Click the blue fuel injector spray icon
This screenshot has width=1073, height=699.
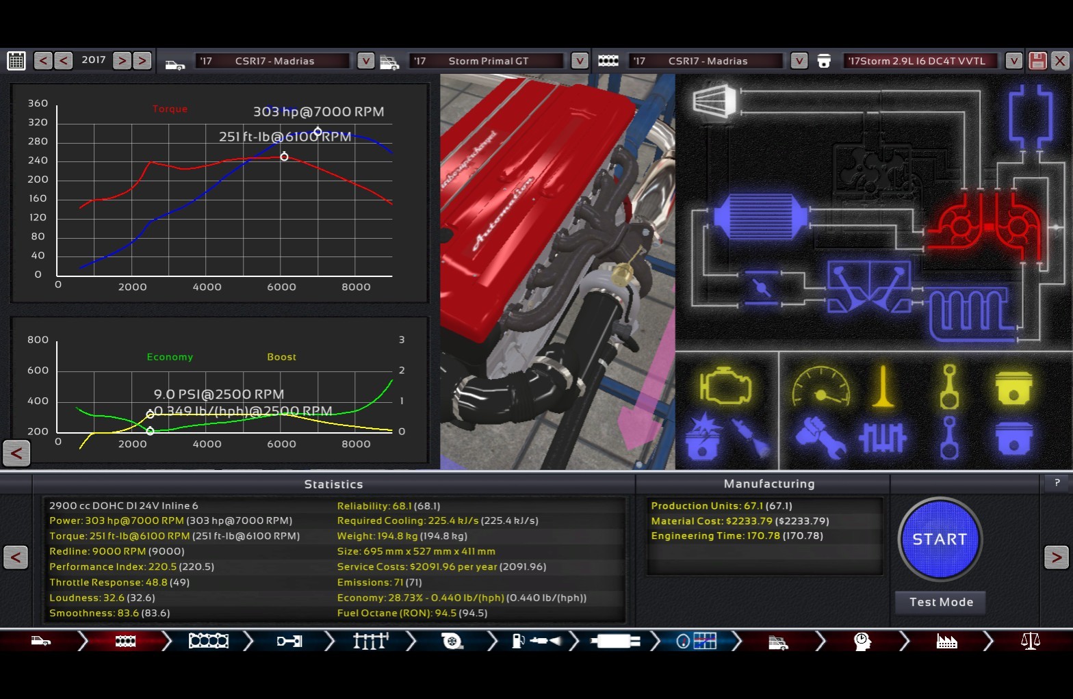pyautogui.click(x=750, y=438)
